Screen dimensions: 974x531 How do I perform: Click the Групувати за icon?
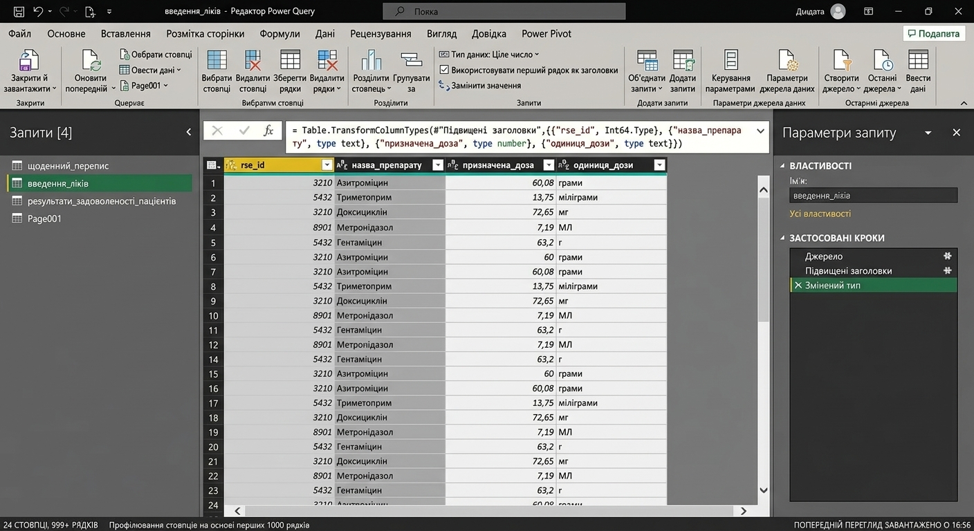pos(411,60)
